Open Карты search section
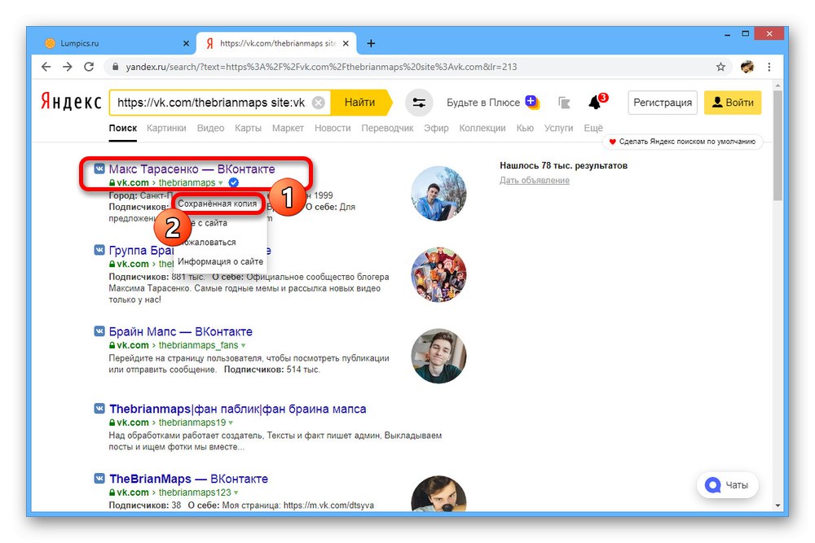 [248, 129]
